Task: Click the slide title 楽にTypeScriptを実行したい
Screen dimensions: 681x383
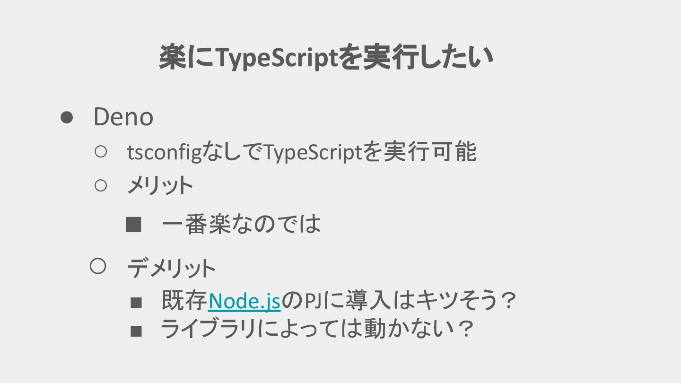Action: 326,58
